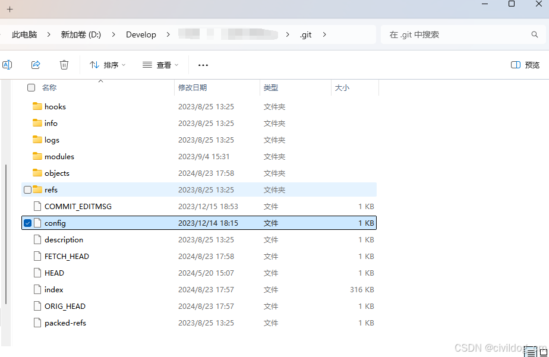The width and height of the screenshot is (549, 357).
Task: Open the three-dot more options menu
Action: [203, 65]
